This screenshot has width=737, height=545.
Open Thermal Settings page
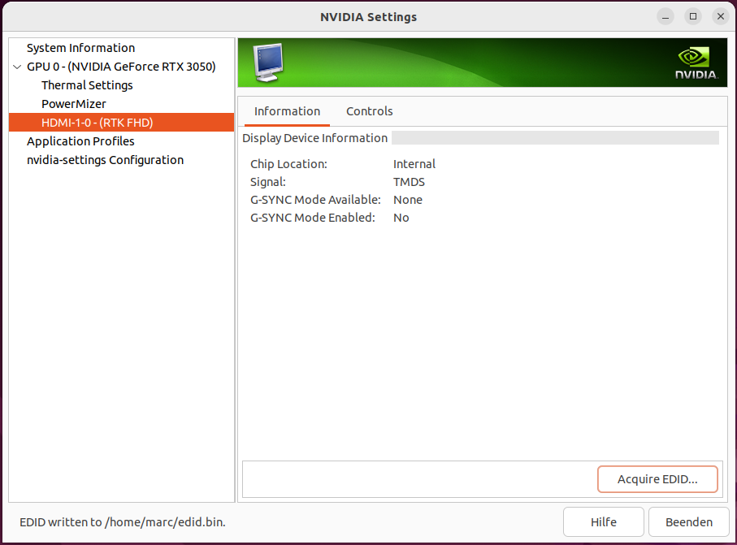[x=87, y=85]
